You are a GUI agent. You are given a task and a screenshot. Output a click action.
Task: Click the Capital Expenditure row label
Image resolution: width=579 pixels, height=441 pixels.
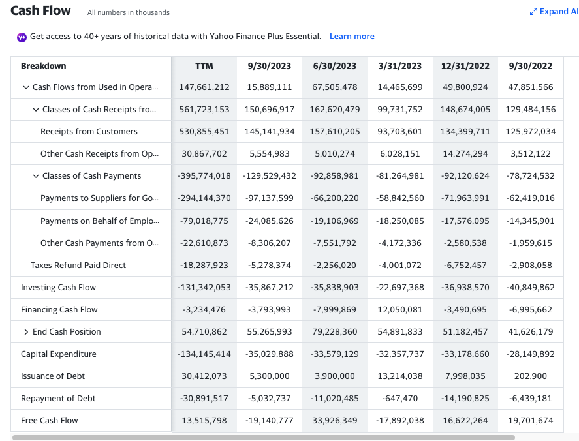58,354
